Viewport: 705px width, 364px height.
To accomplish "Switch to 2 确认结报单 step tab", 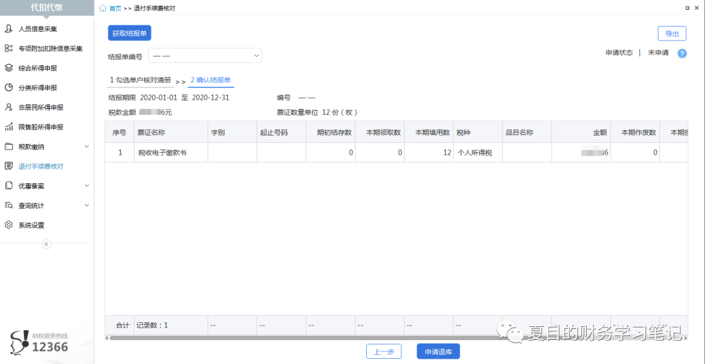I will tap(210, 80).
